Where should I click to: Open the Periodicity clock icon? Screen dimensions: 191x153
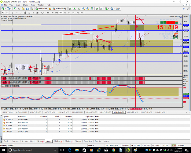tap(112, 9)
